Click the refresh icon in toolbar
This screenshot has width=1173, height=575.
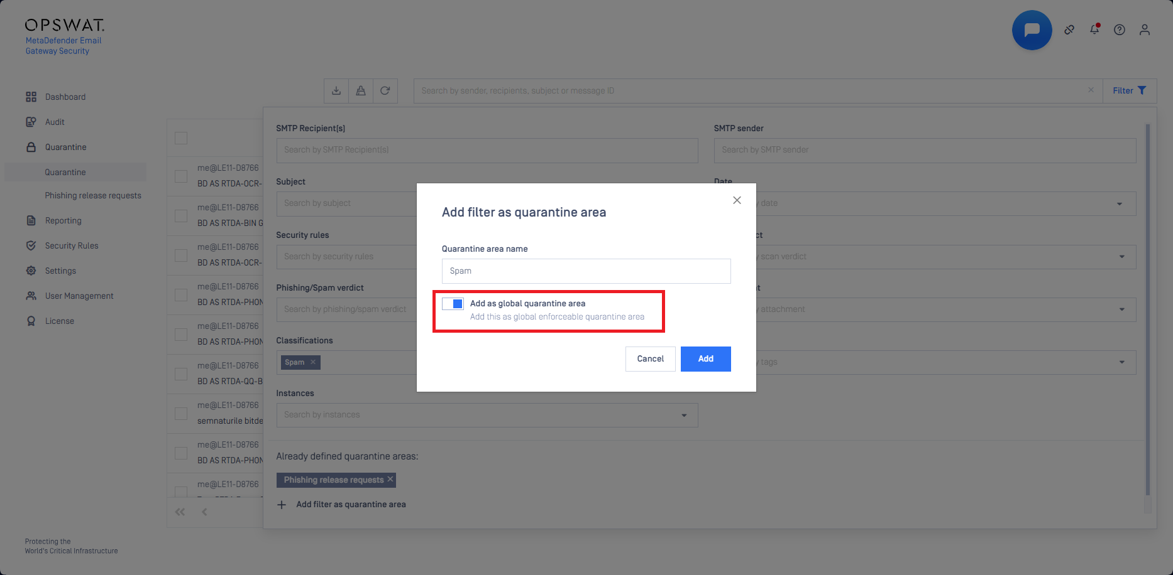click(x=385, y=91)
